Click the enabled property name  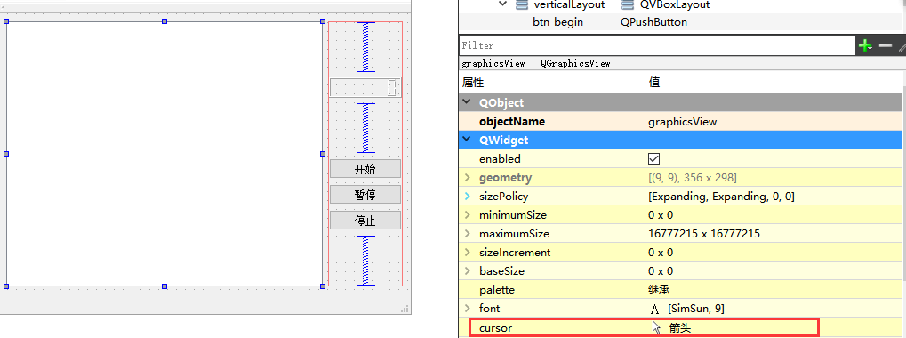pos(500,159)
